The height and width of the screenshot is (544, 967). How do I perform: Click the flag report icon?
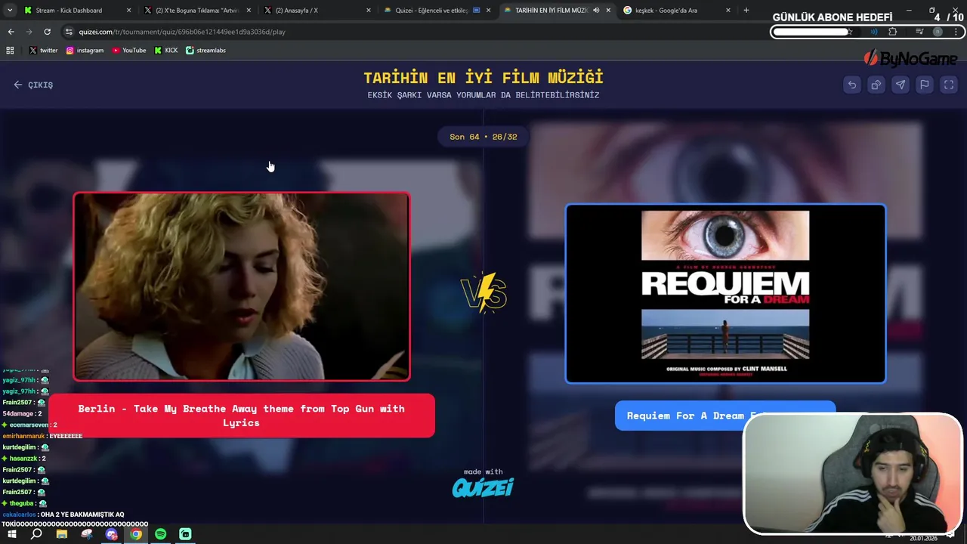pos(925,85)
